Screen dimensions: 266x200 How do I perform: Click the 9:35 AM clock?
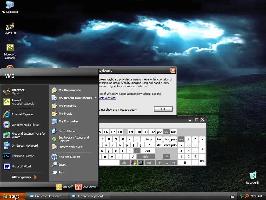pyautogui.click(x=256, y=196)
